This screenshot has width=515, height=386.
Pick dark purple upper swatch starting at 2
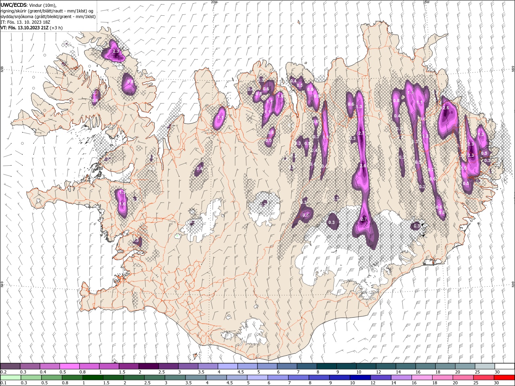(148, 366)
